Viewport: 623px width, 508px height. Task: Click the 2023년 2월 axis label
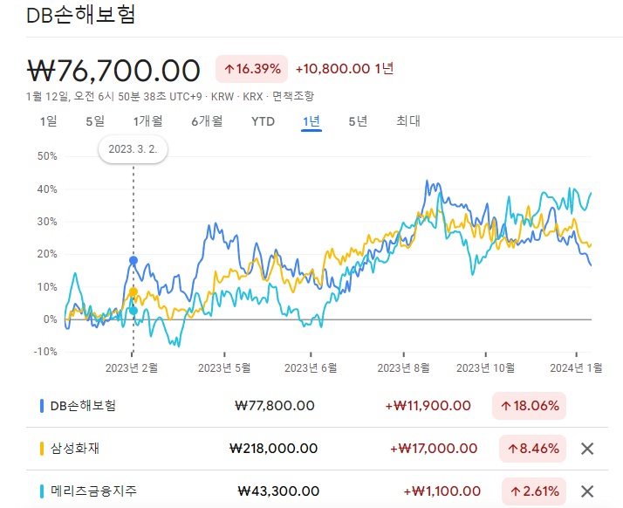132,368
